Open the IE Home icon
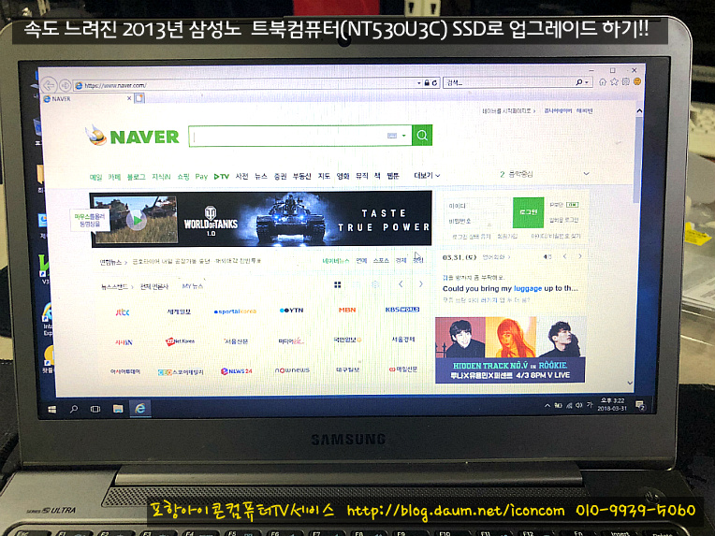 tap(603, 81)
